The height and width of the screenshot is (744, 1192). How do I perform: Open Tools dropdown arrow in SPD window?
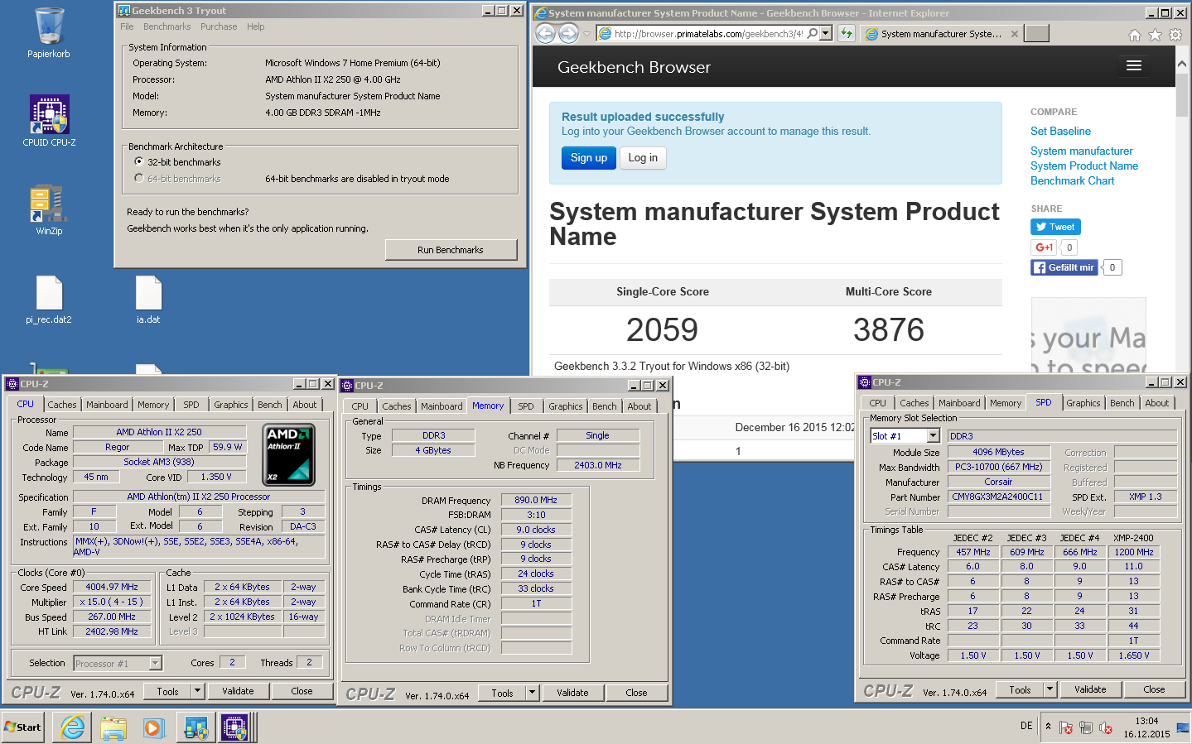click(1050, 689)
